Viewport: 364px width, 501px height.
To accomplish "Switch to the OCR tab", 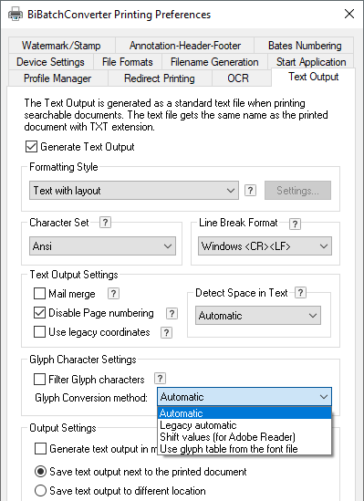I will [x=238, y=78].
